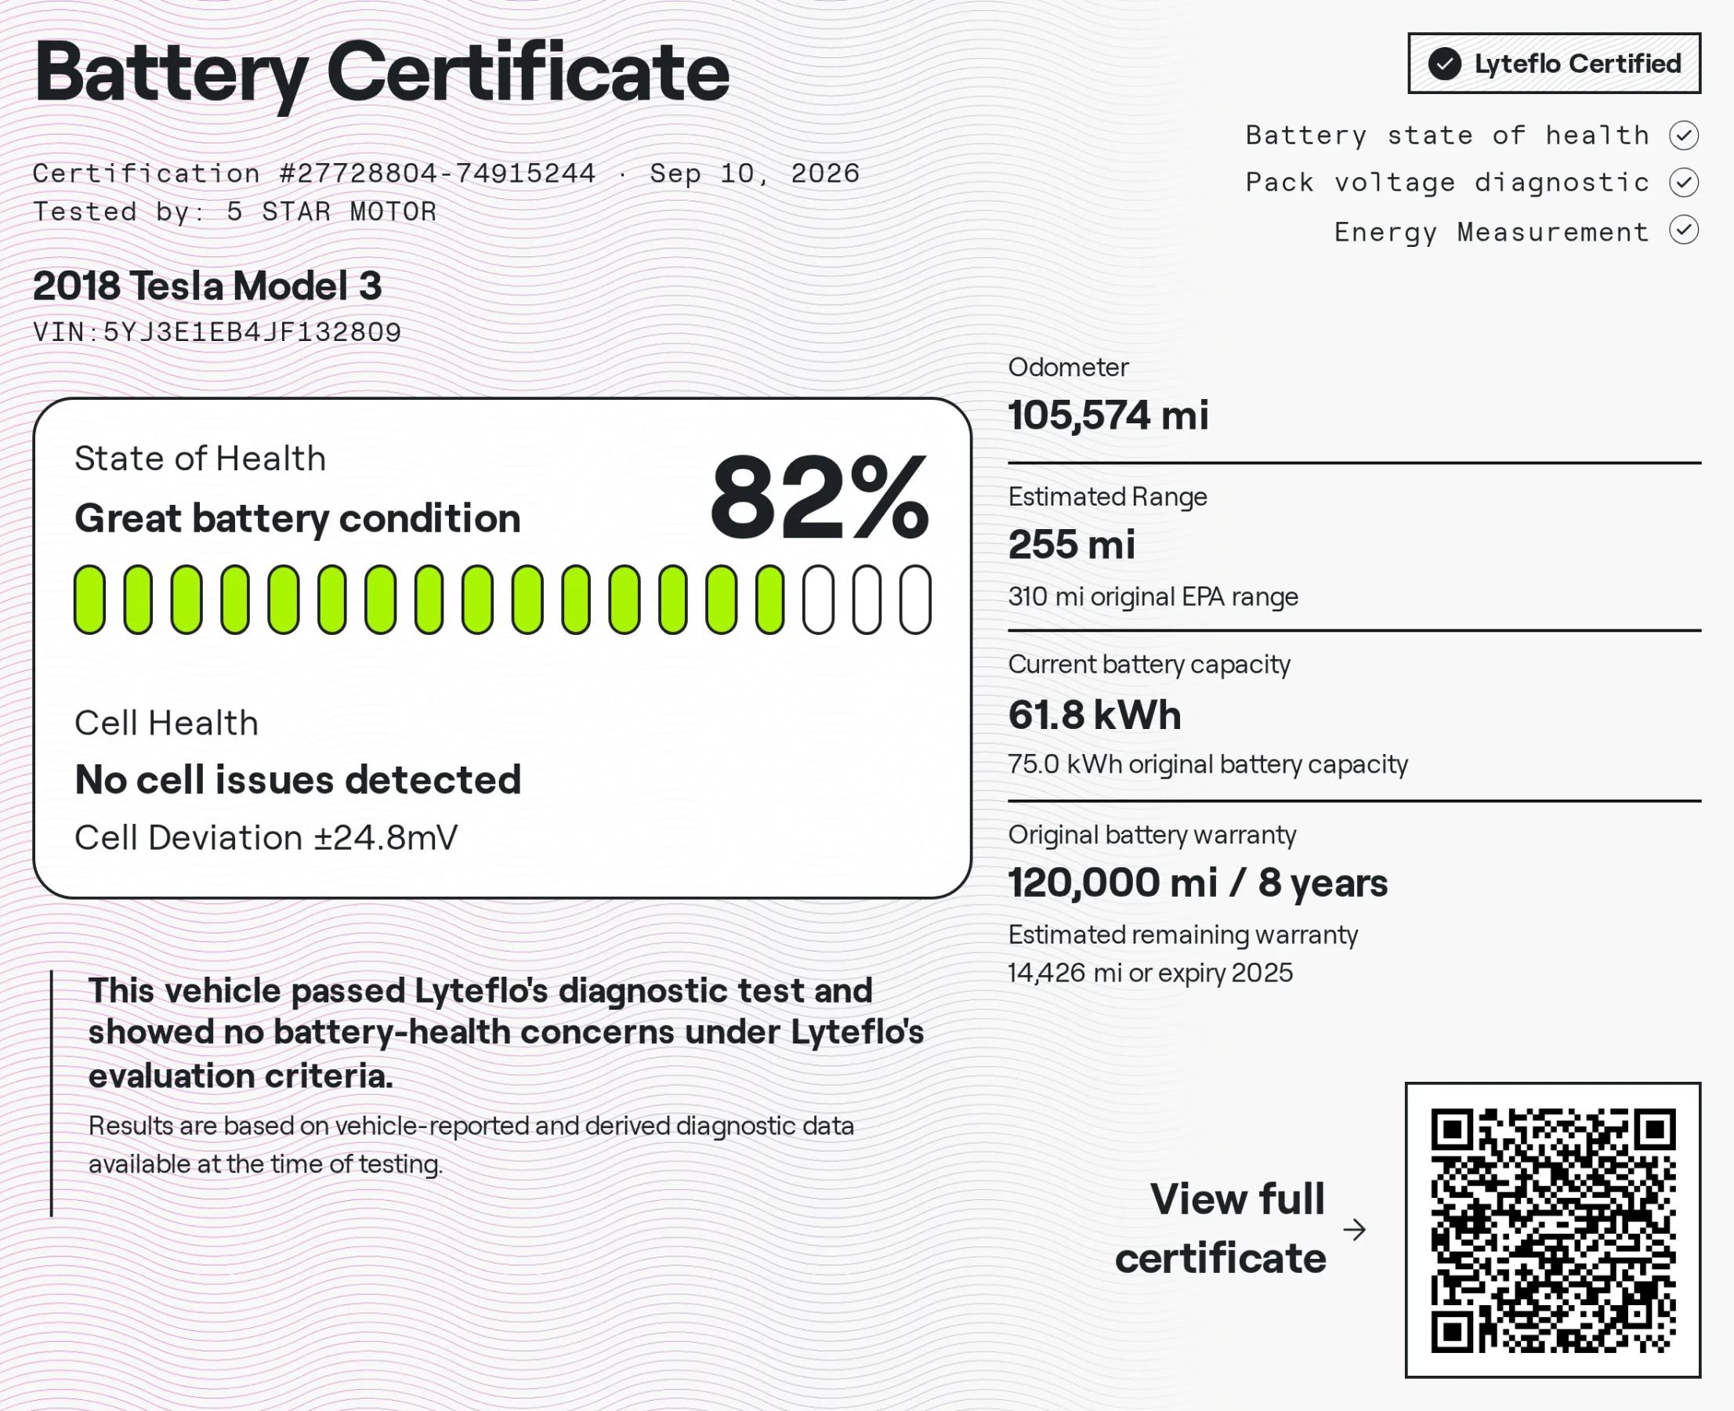The image size is (1734, 1411).
Task: Select Cell Deviation ±24.8mV value
Action: coord(266,838)
